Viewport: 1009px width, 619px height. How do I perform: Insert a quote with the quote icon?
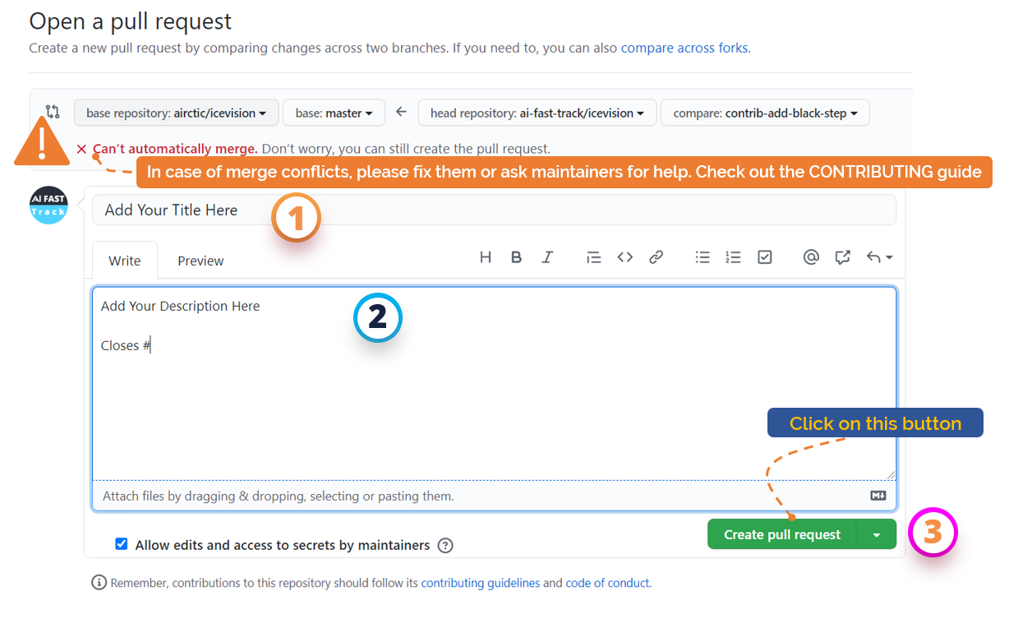[593, 257]
